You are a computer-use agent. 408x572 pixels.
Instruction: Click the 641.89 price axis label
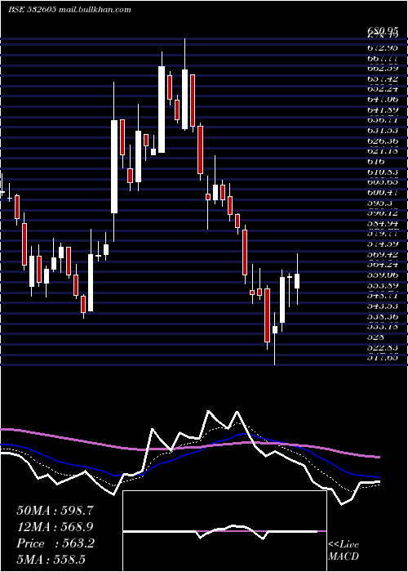pos(383,109)
